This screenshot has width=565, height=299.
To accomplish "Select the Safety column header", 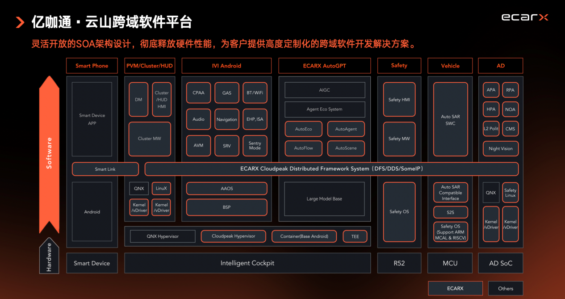I will pyautogui.click(x=399, y=66).
